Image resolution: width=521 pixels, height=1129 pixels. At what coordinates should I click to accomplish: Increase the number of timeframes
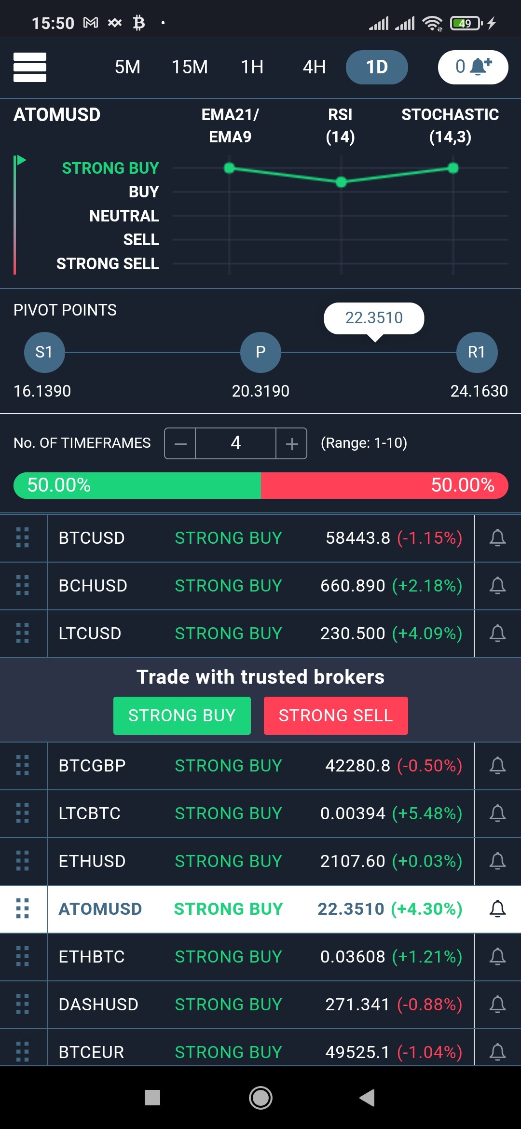coord(291,443)
